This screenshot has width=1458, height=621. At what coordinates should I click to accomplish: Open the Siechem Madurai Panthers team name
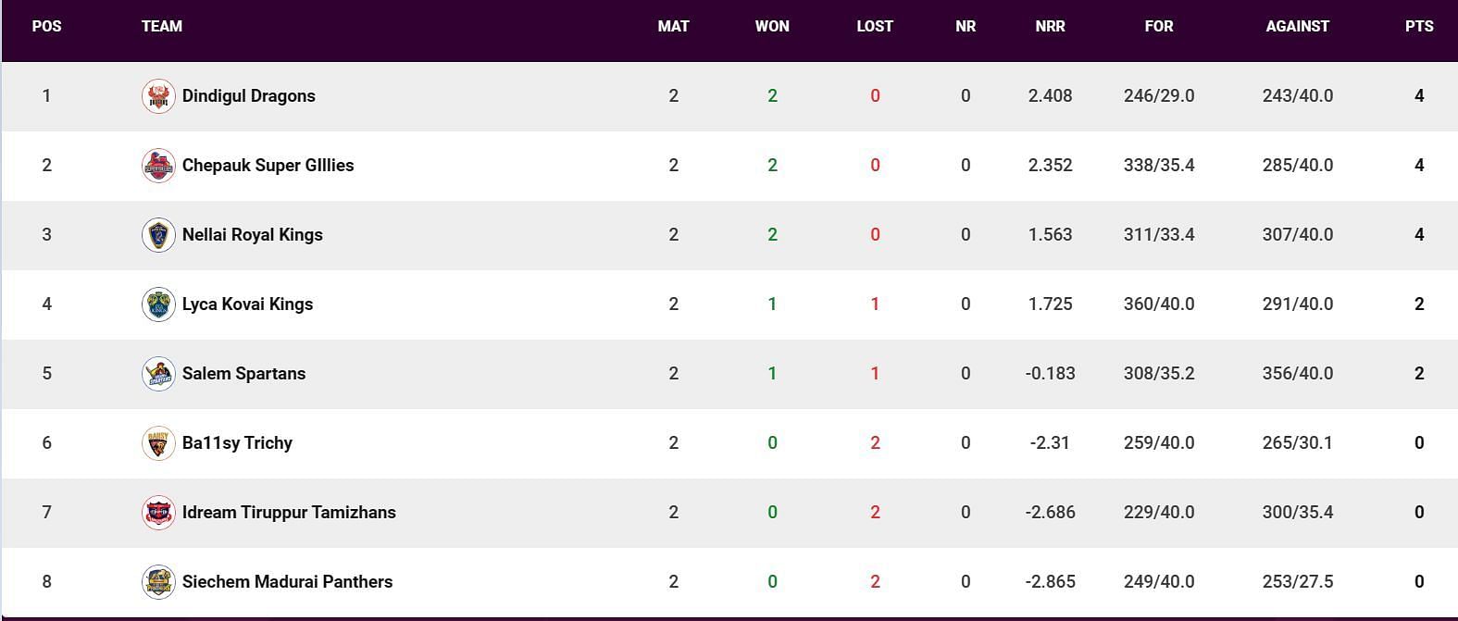(x=287, y=582)
